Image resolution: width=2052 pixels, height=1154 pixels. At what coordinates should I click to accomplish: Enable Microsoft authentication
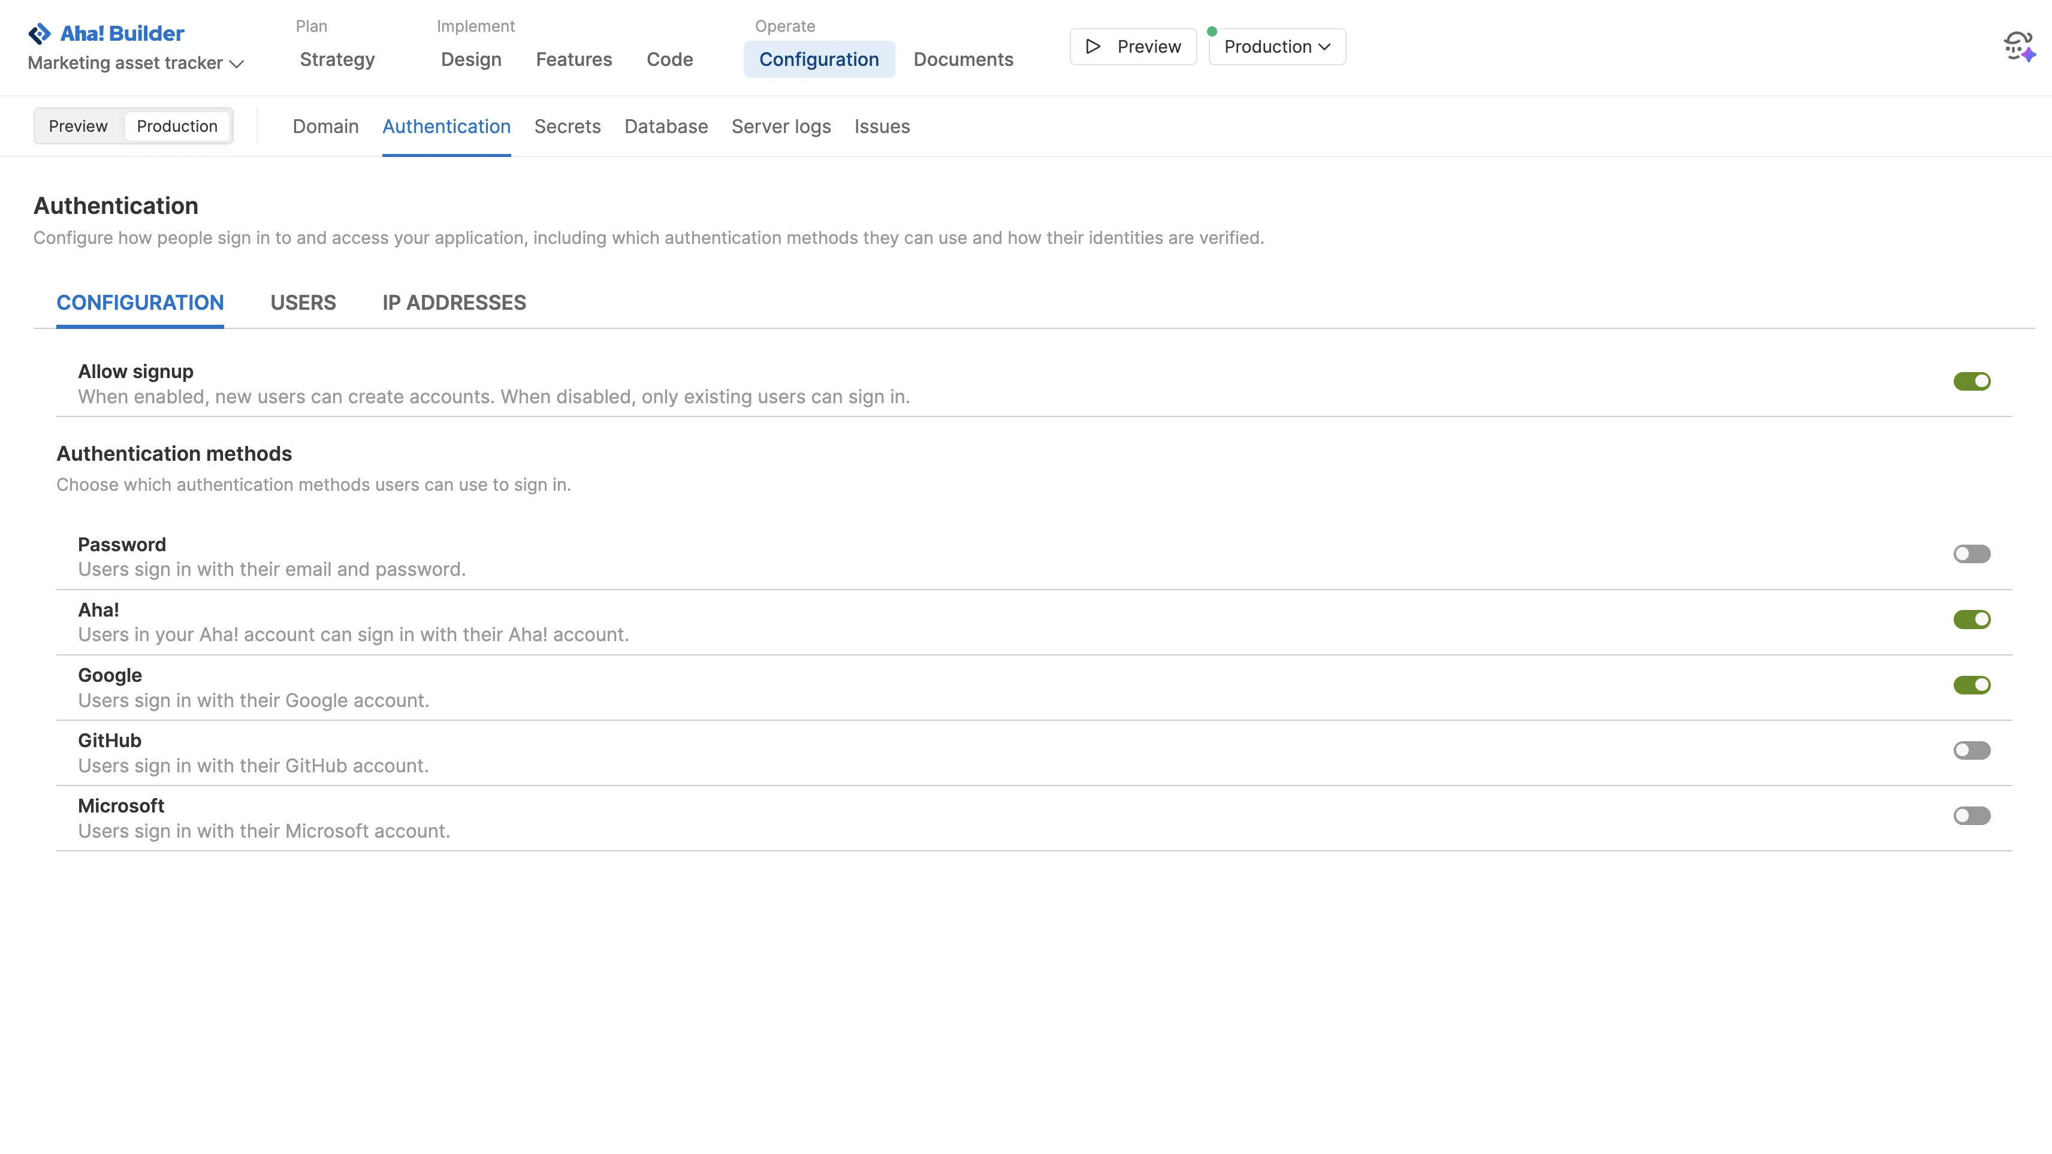tap(1972, 815)
